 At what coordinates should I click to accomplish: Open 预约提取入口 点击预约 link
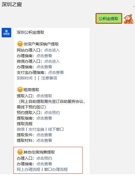52,113
